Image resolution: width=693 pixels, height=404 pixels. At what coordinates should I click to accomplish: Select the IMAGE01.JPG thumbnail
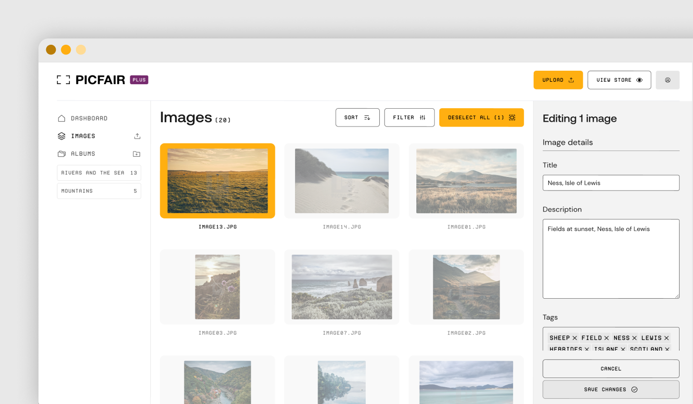466,181
